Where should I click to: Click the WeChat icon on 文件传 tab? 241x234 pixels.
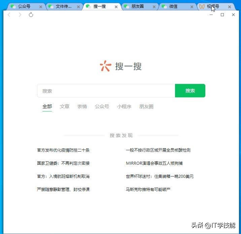50,6
